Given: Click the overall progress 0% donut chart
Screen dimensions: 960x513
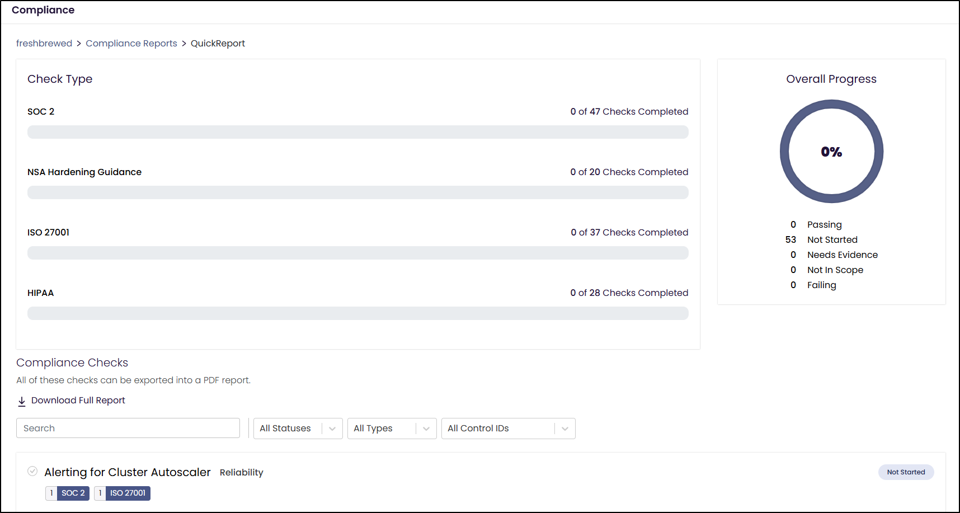Looking at the screenshot, I should (x=831, y=152).
